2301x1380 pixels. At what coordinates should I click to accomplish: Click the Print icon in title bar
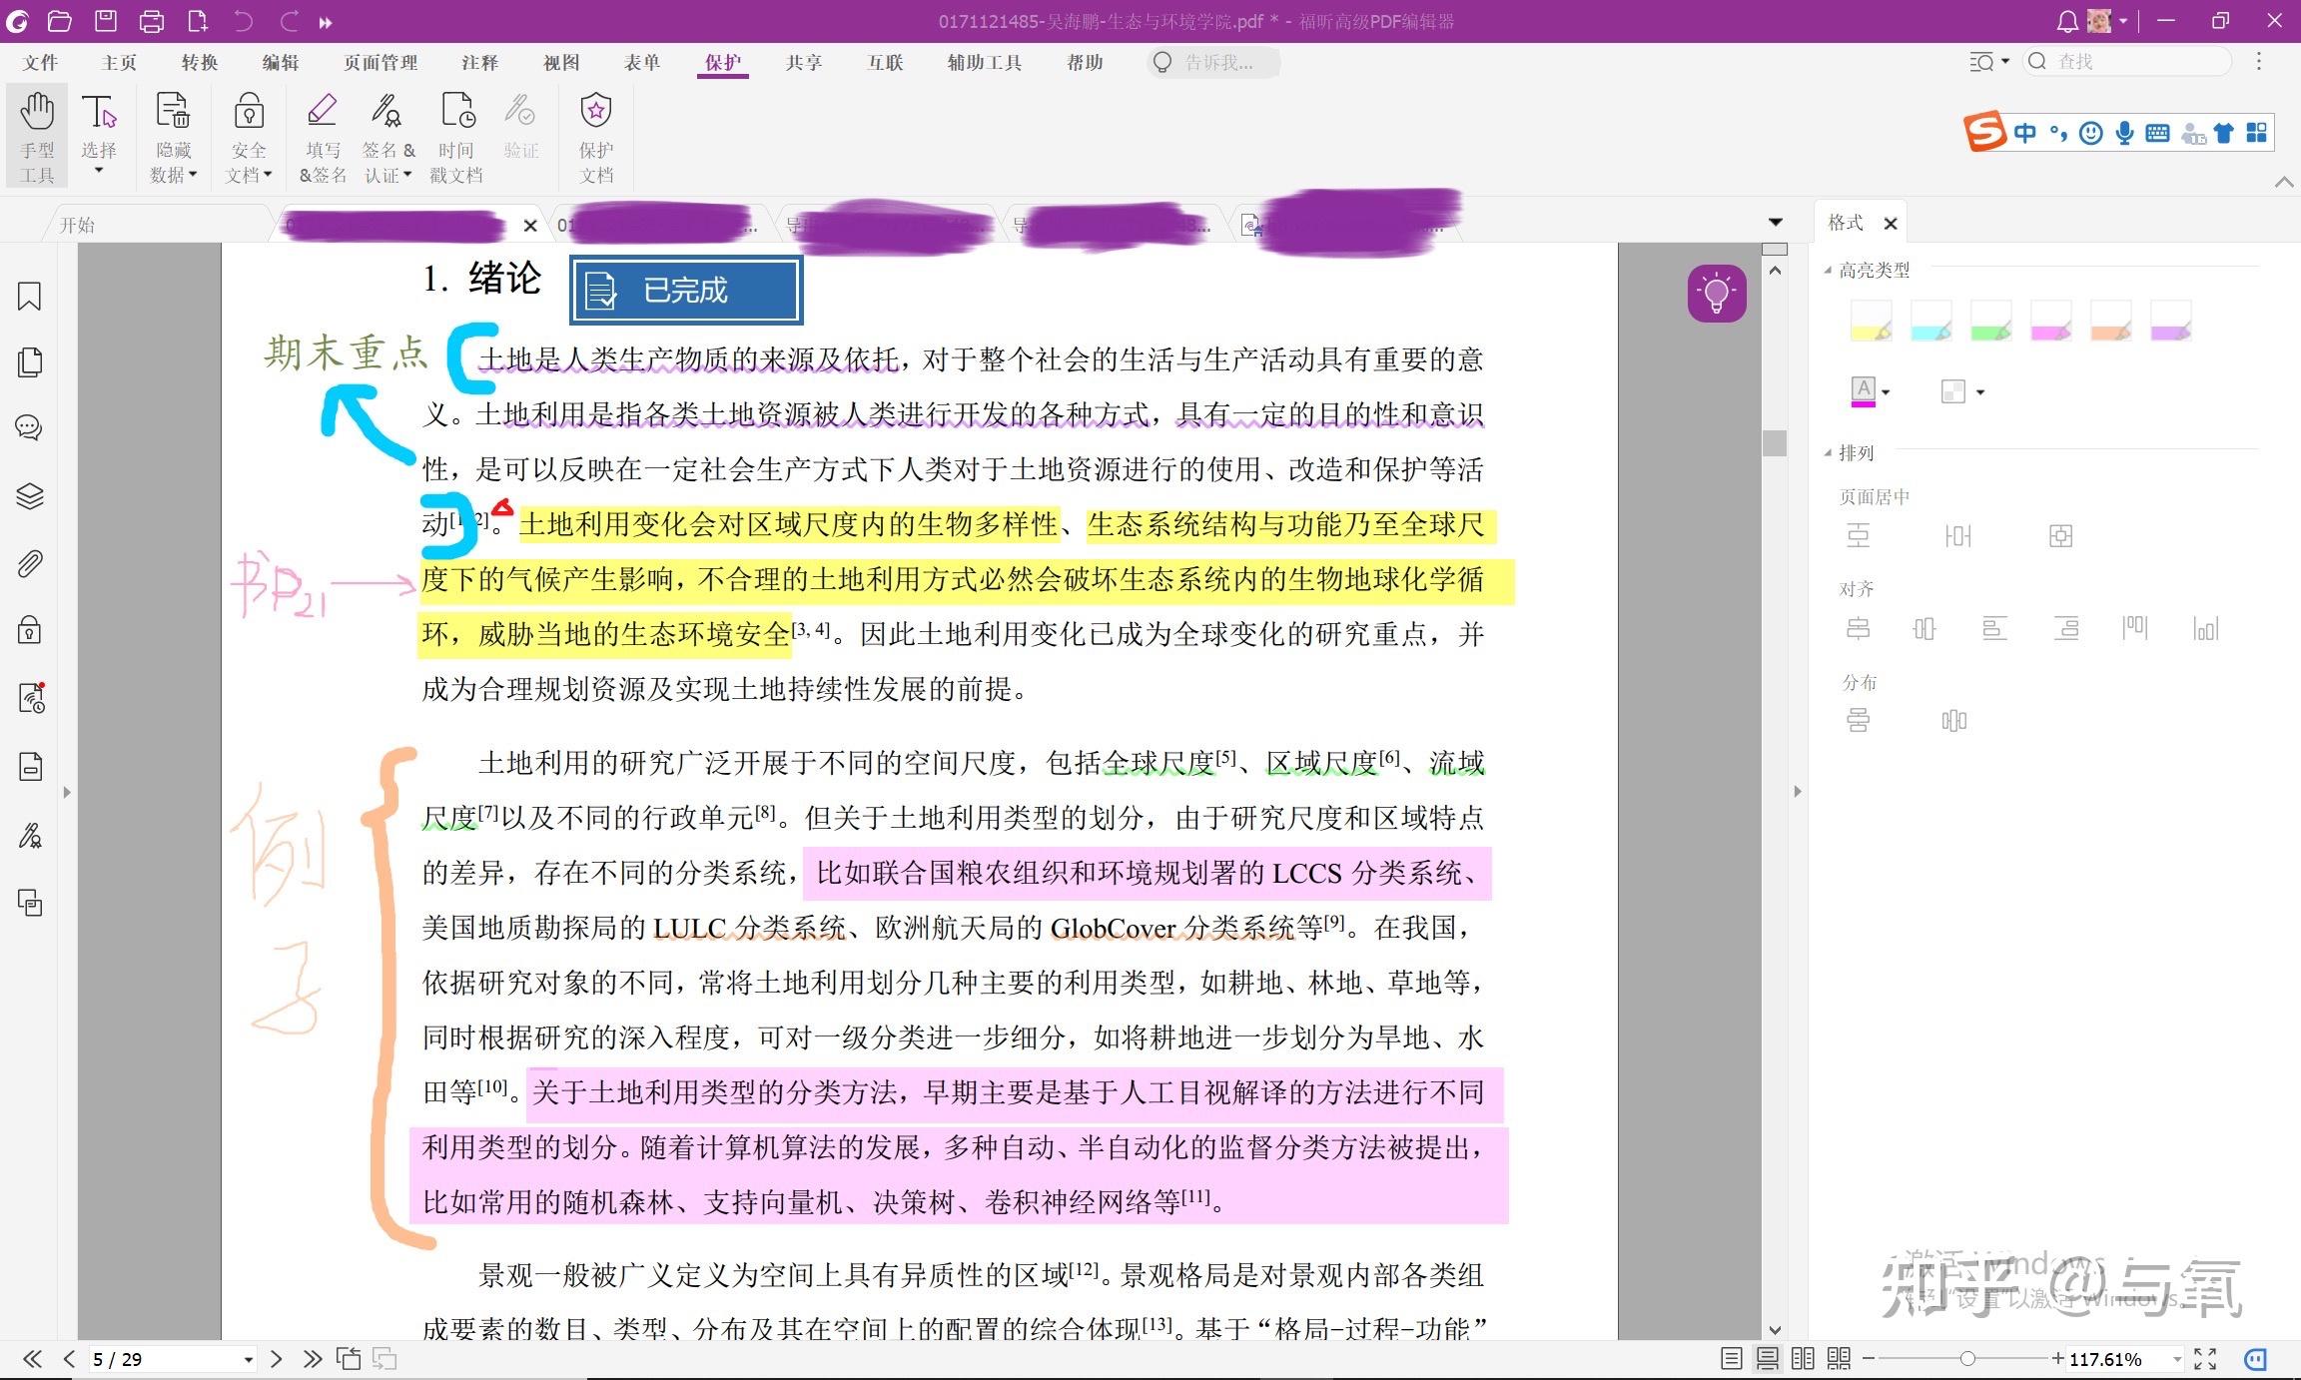152,21
